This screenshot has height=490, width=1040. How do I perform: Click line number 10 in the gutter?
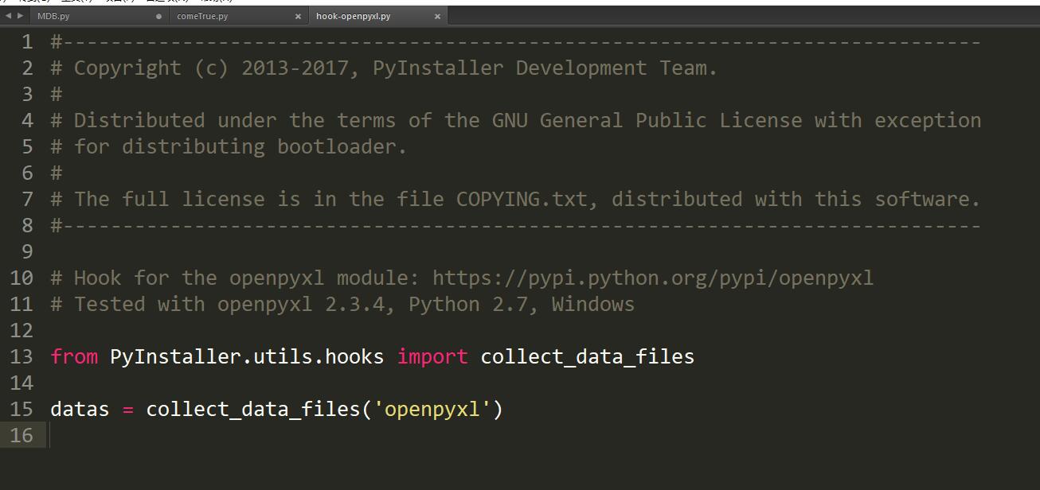pyautogui.click(x=22, y=278)
